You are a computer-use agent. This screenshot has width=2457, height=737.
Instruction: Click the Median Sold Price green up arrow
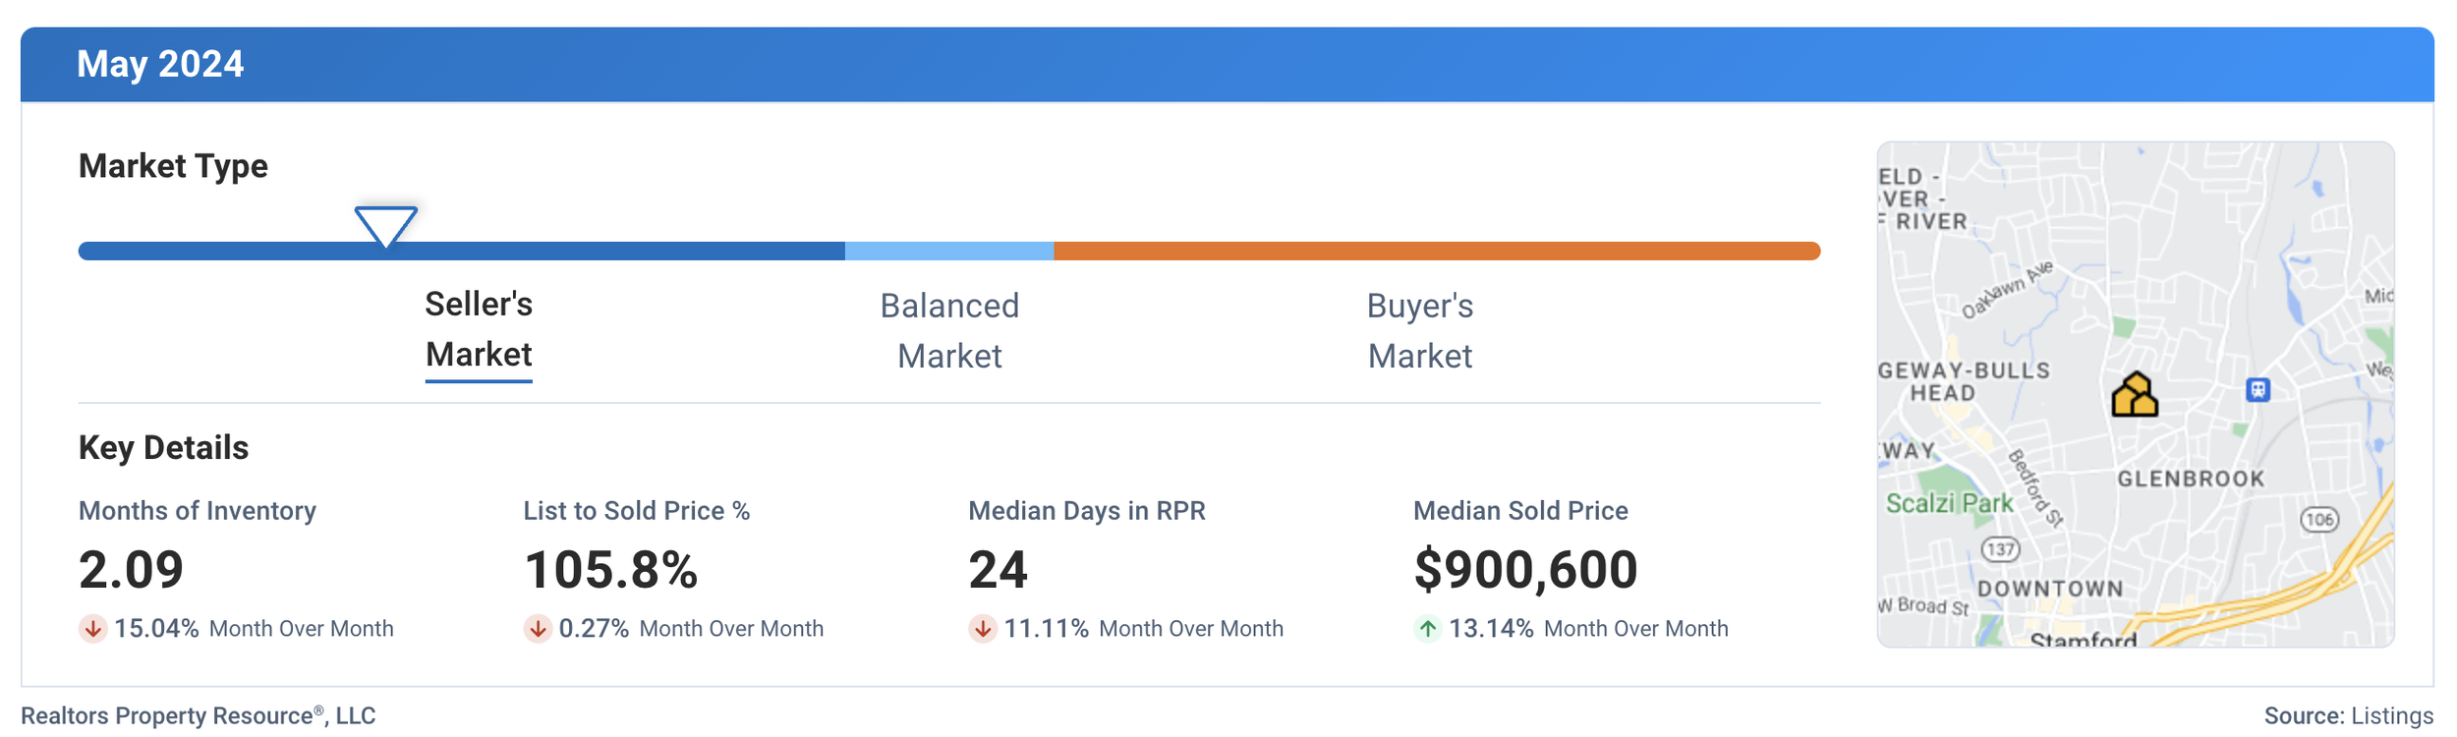(1427, 628)
